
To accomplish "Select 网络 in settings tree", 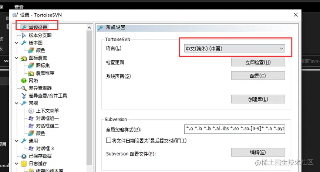I will 33,81.
